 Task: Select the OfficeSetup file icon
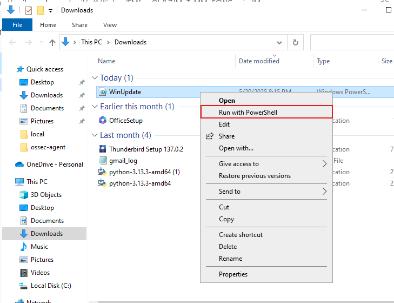pyautogui.click(x=103, y=120)
